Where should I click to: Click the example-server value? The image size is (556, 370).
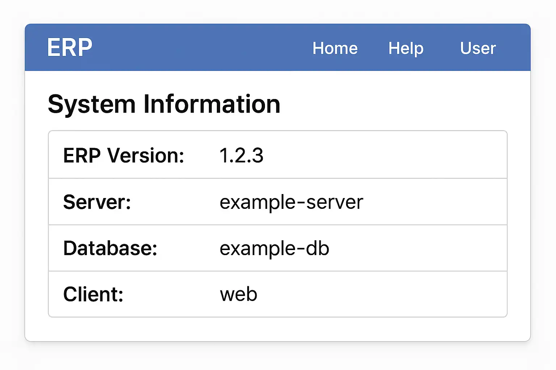291,202
